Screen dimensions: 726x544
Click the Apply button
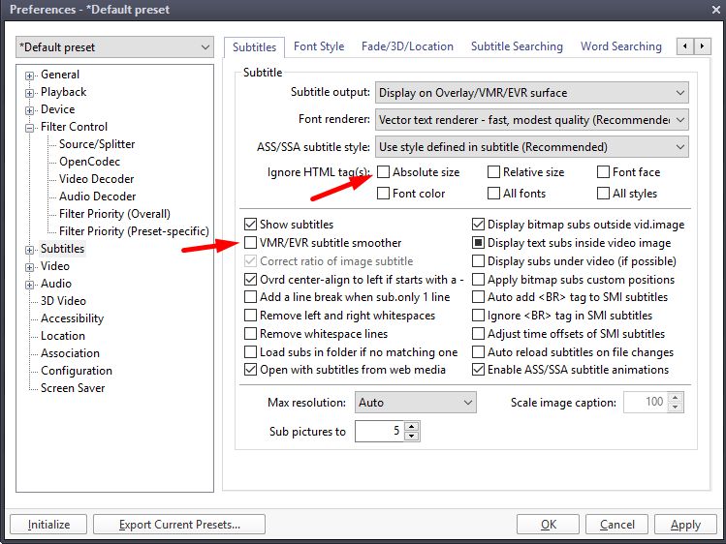[685, 525]
